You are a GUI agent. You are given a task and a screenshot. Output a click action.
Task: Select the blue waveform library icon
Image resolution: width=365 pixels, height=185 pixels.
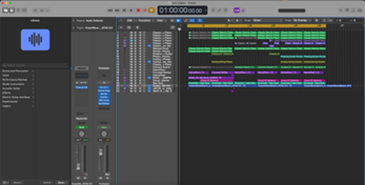point(35,40)
